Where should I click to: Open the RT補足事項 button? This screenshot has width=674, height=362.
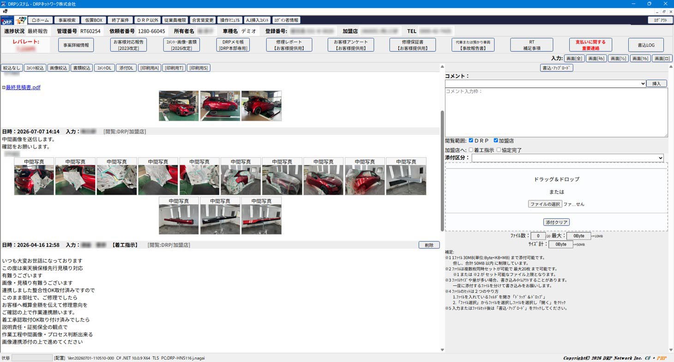(x=532, y=45)
